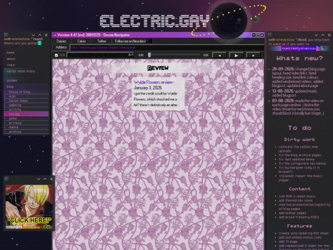Click the up chevron in the bio window
This screenshot has width=333, height=250.
(323, 35)
